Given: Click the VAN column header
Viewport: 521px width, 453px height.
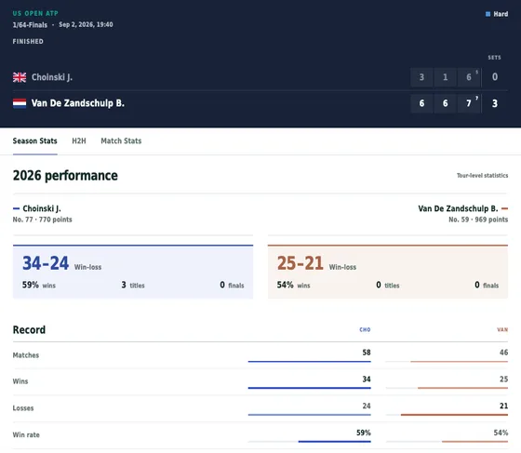Looking at the screenshot, I should click(502, 330).
